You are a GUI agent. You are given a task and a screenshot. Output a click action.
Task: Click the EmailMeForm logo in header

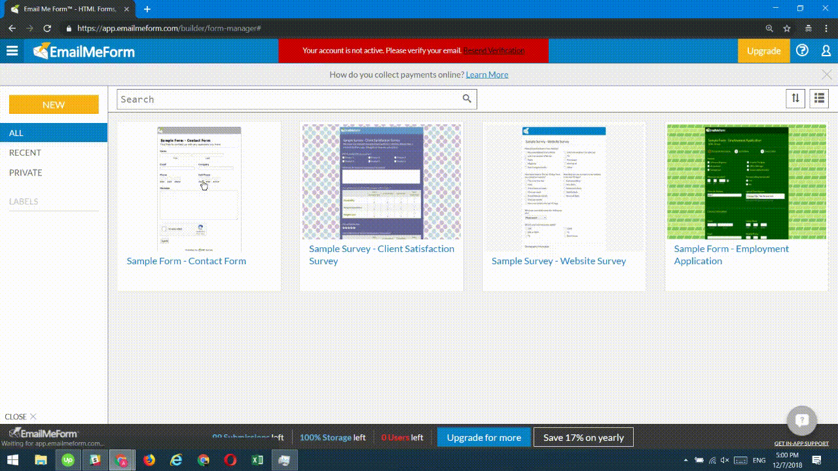pyautogui.click(x=84, y=51)
